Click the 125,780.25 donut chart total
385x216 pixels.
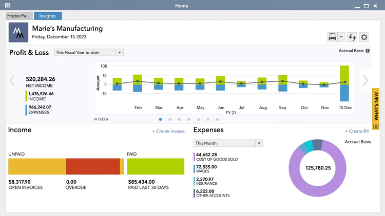318,168
